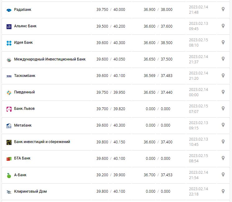Open map pin in Пивденный row

223,92
